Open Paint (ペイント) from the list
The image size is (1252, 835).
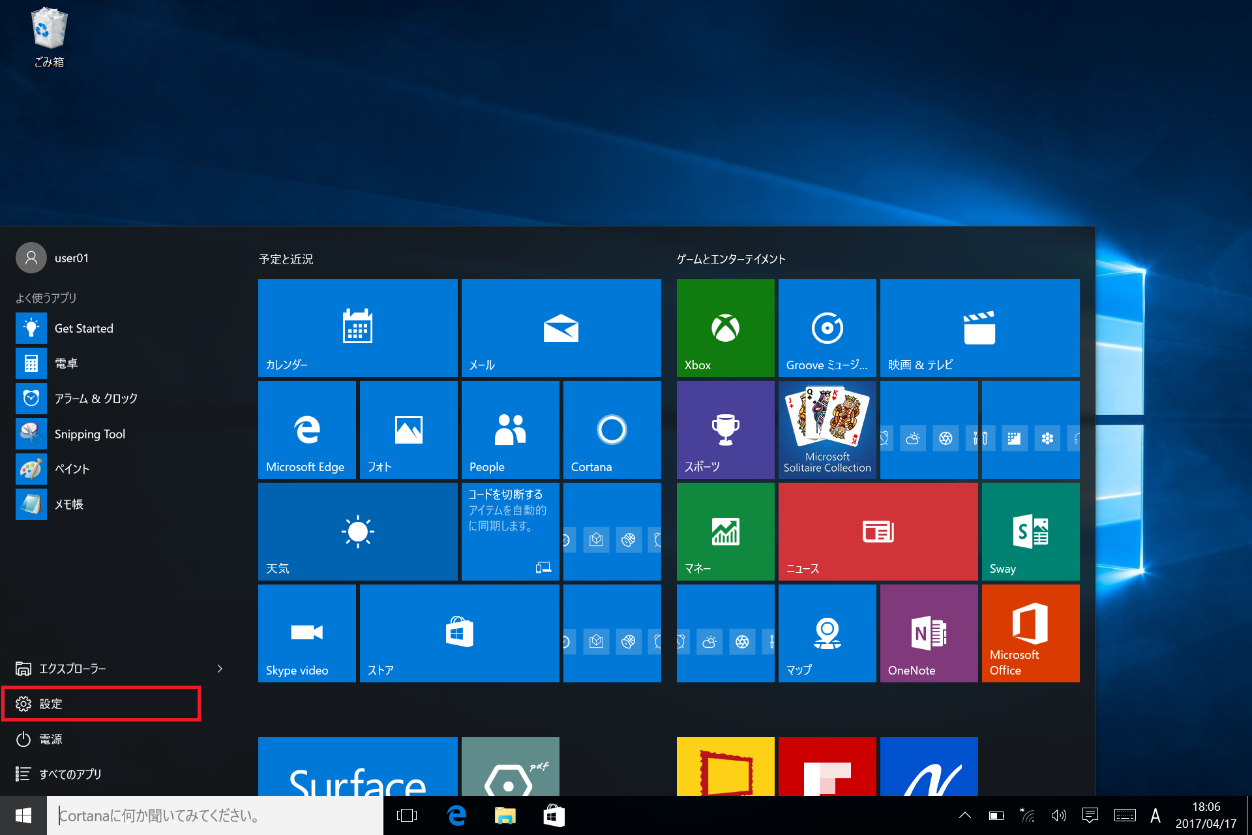117,469
